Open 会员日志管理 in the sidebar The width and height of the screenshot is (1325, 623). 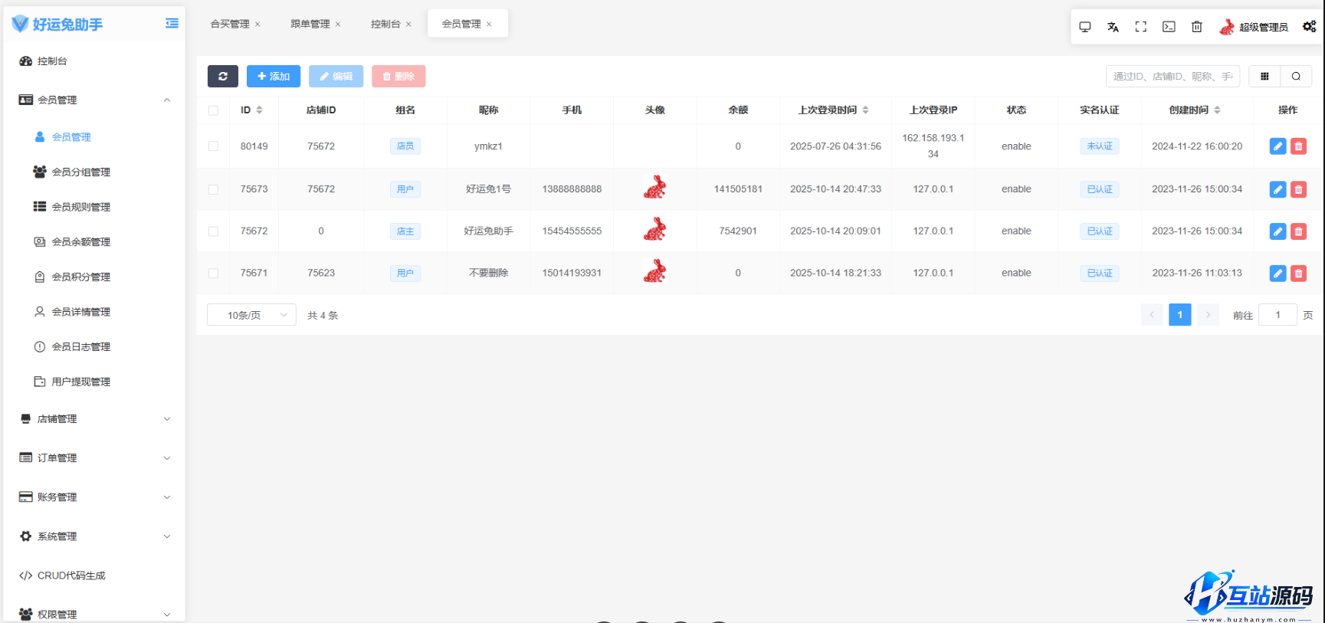click(x=94, y=347)
